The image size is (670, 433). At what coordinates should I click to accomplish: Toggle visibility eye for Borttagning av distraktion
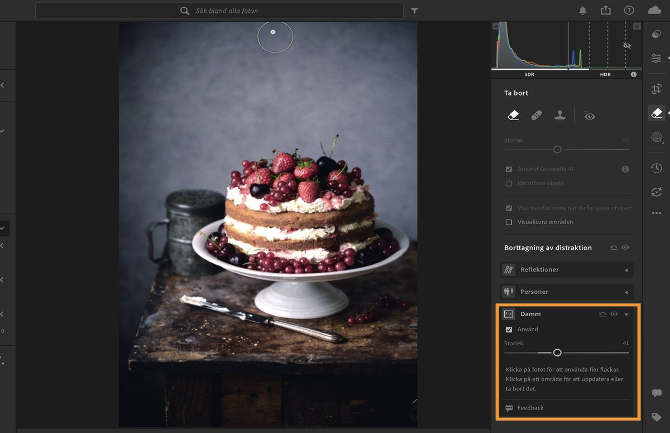pos(625,248)
